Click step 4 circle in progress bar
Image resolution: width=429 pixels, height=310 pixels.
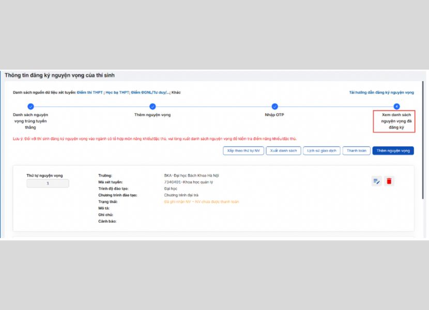click(396, 106)
